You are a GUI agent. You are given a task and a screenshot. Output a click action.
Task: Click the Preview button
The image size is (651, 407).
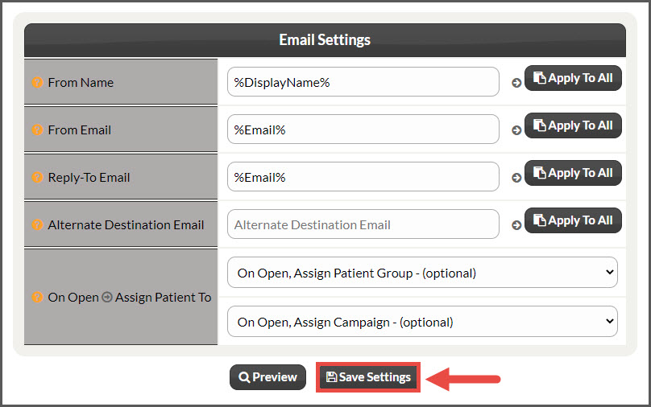[x=267, y=377]
